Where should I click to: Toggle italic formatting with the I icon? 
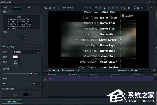click(x=105, y=8)
